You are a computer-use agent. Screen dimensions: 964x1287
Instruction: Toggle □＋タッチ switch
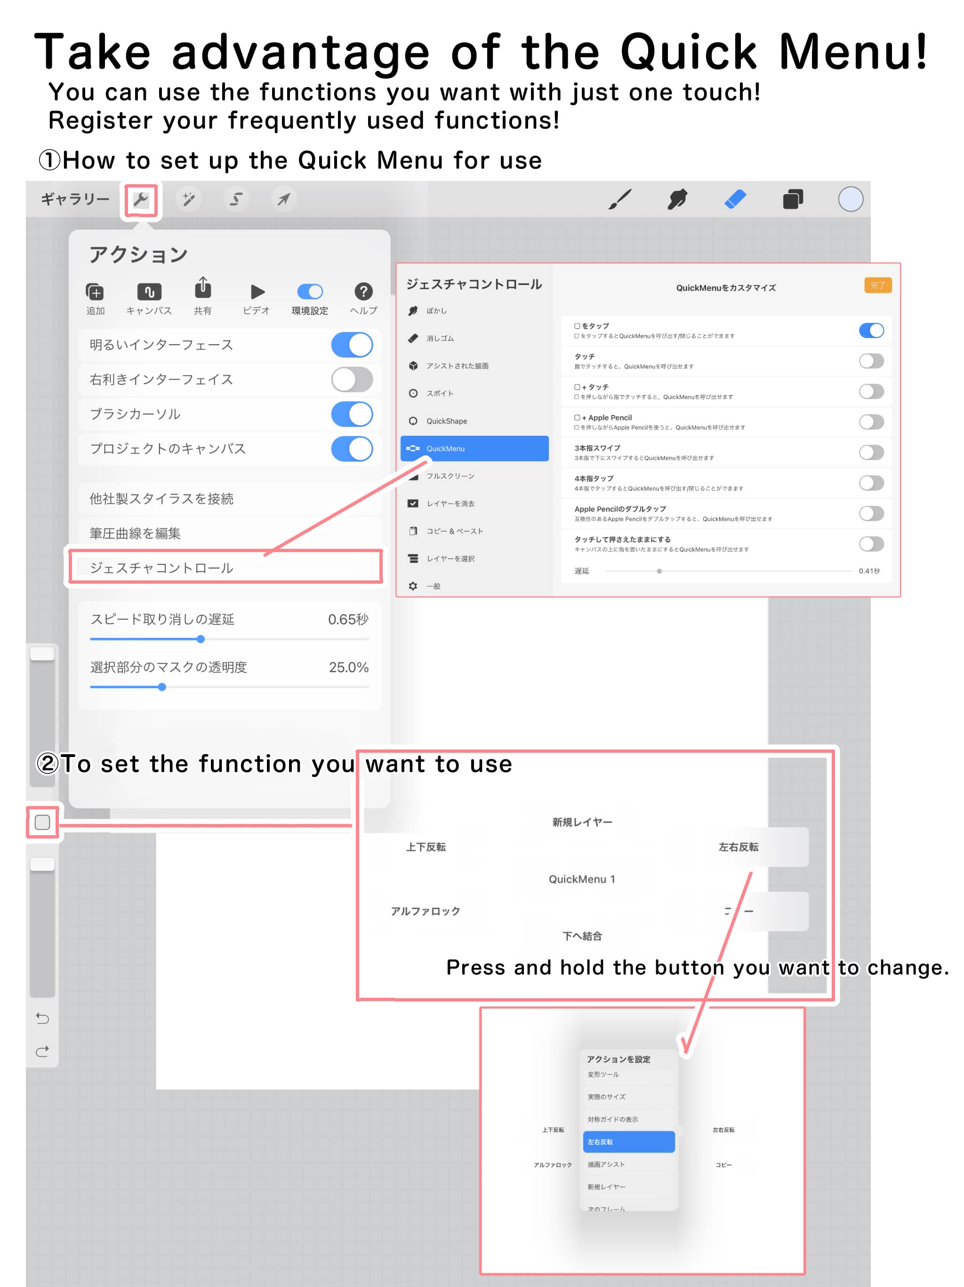click(x=871, y=391)
